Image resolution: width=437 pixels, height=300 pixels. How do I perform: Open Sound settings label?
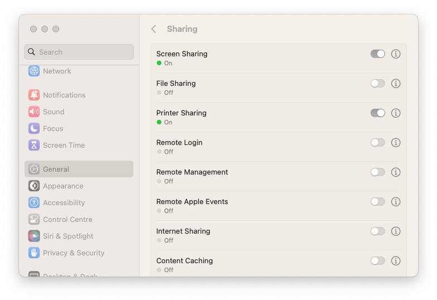pyautogui.click(x=54, y=112)
